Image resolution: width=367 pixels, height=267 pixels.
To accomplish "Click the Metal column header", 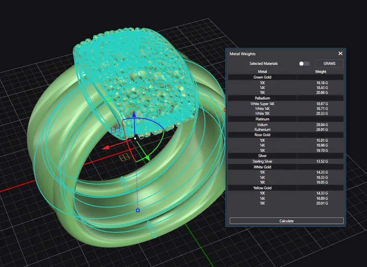I will (262, 72).
